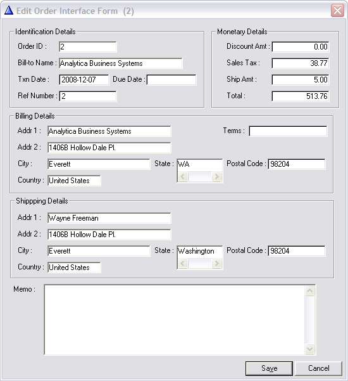The width and height of the screenshot is (348, 381).
Task: Focus the Bill-to Name field
Action: [121, 63]
